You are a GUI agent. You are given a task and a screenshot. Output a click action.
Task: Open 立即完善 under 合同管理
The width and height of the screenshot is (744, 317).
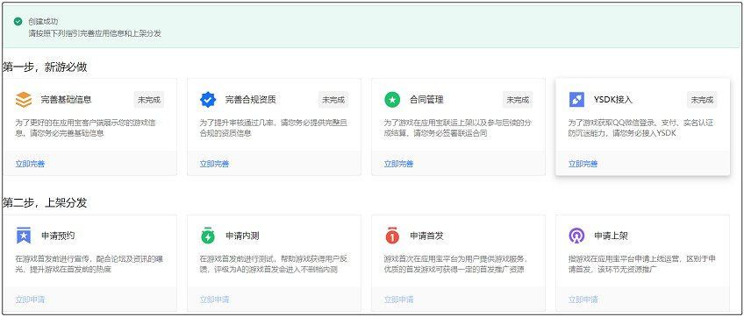click(x=398, y=164)
